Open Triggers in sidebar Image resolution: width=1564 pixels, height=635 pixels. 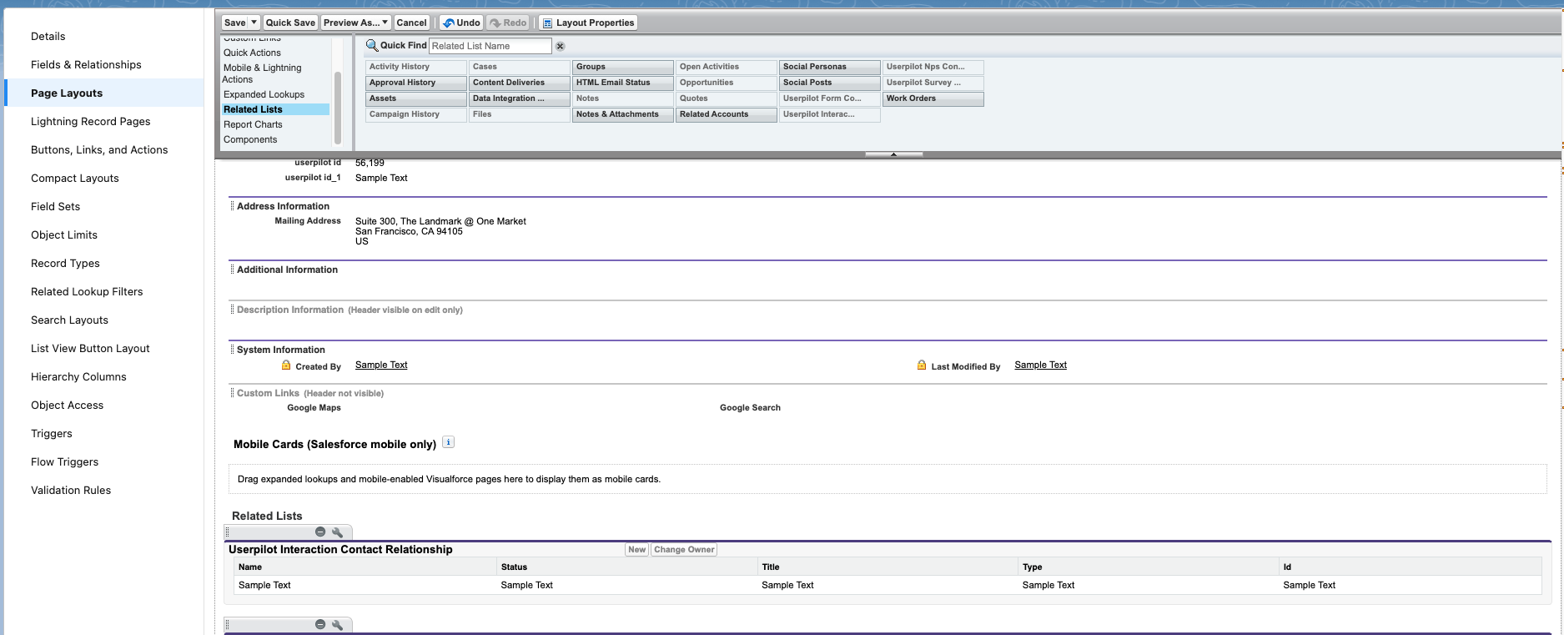click(x=52, y=433)
